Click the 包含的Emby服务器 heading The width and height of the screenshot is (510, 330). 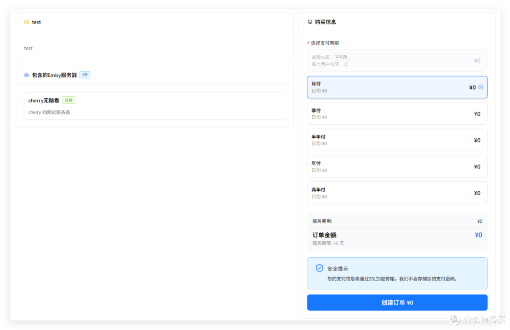coord(54,75)
